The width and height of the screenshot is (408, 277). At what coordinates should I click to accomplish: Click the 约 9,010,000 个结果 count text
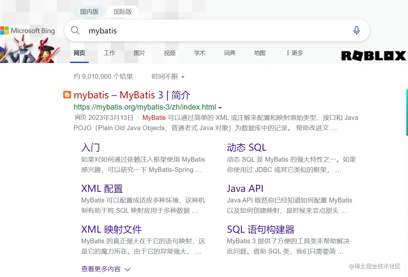point(103,76)
